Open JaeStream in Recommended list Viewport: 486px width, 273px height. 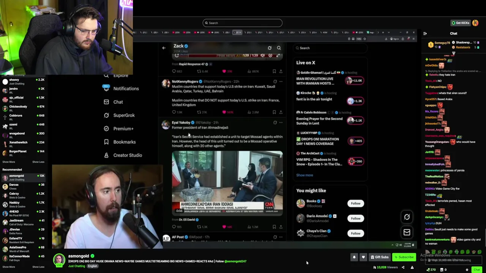click(23, 222)
